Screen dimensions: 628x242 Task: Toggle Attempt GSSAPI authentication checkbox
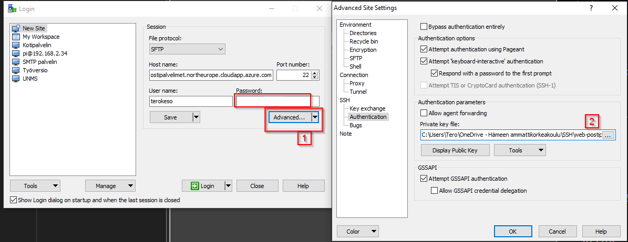(424, 179)
